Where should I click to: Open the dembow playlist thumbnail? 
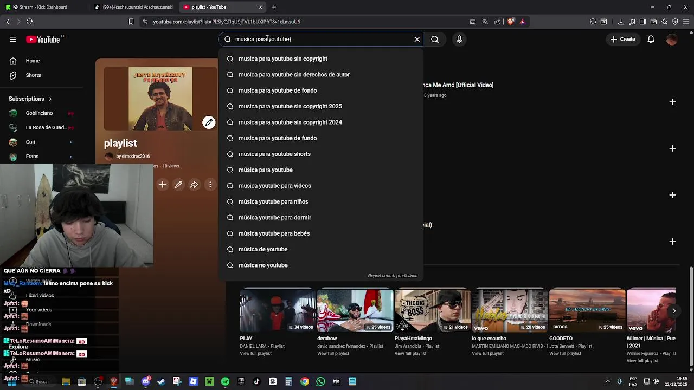355,310
